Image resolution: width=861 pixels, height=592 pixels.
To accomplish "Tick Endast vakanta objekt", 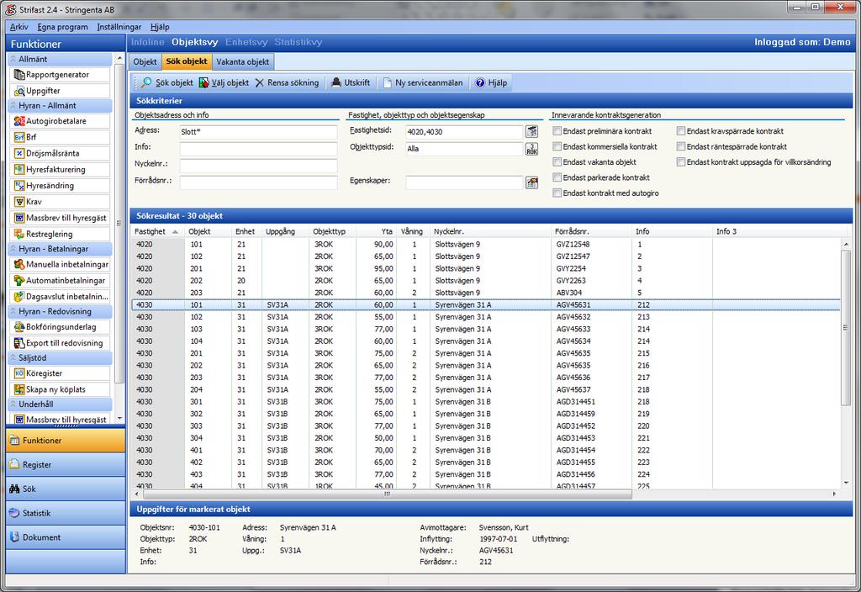I will 557,162.
